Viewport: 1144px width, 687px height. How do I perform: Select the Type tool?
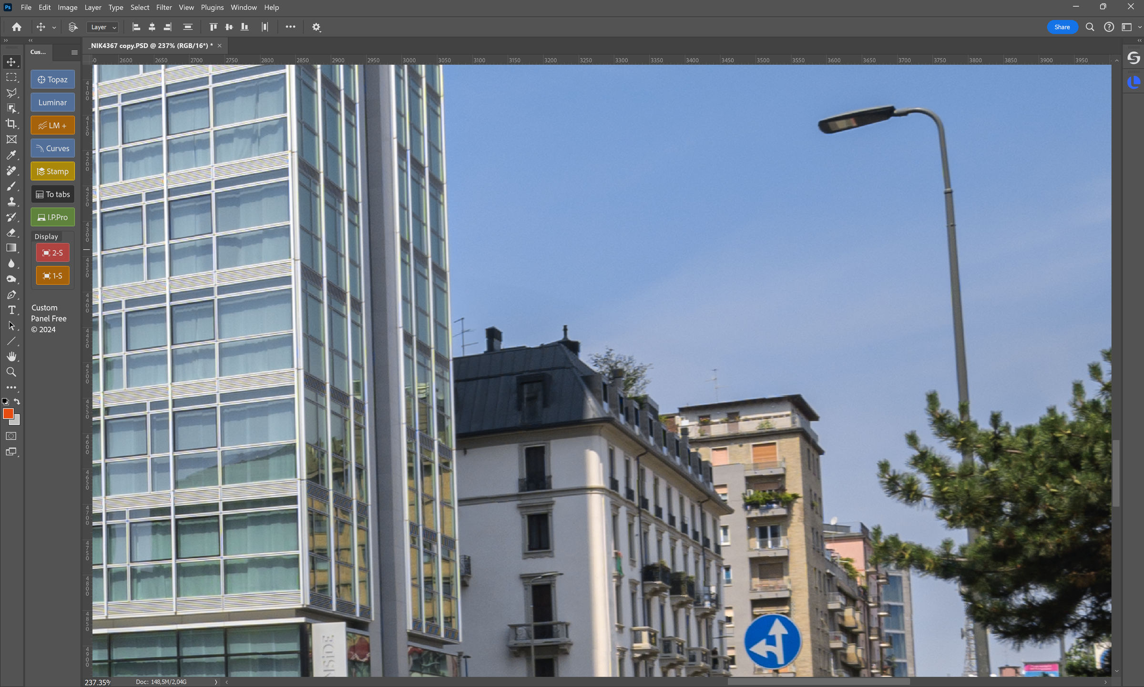pyautogui.click(x=12, y=310)
